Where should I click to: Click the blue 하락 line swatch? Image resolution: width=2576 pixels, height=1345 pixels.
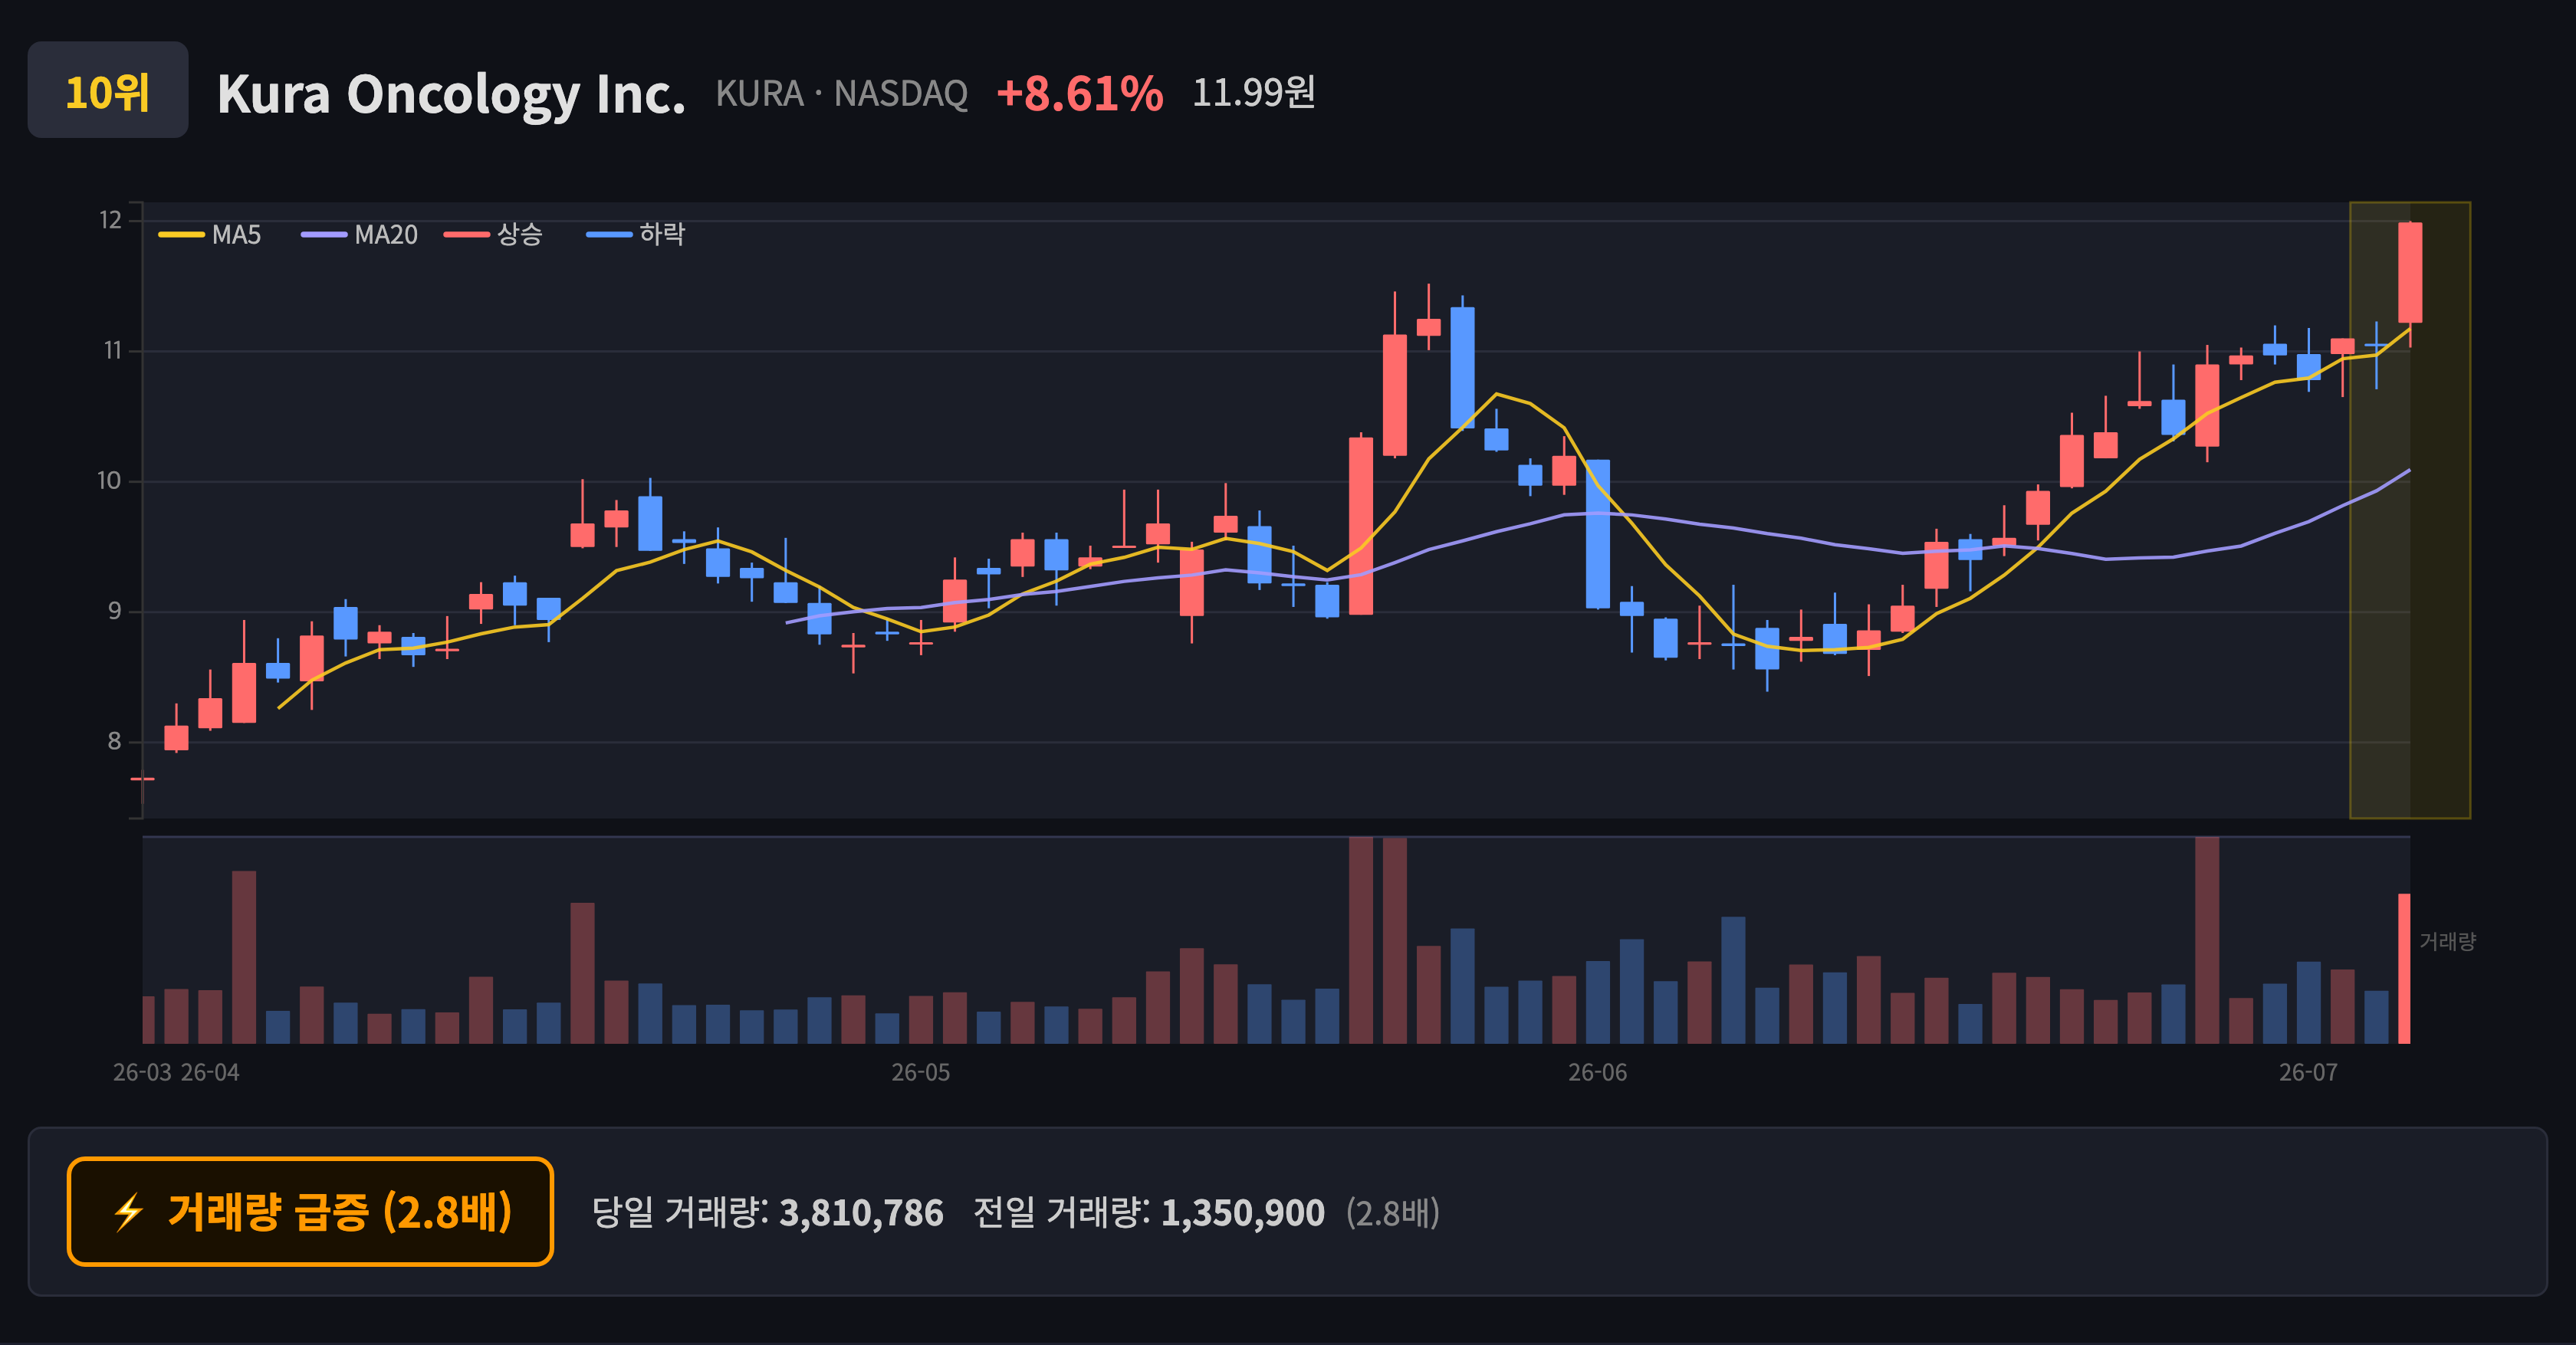point(609,235)
